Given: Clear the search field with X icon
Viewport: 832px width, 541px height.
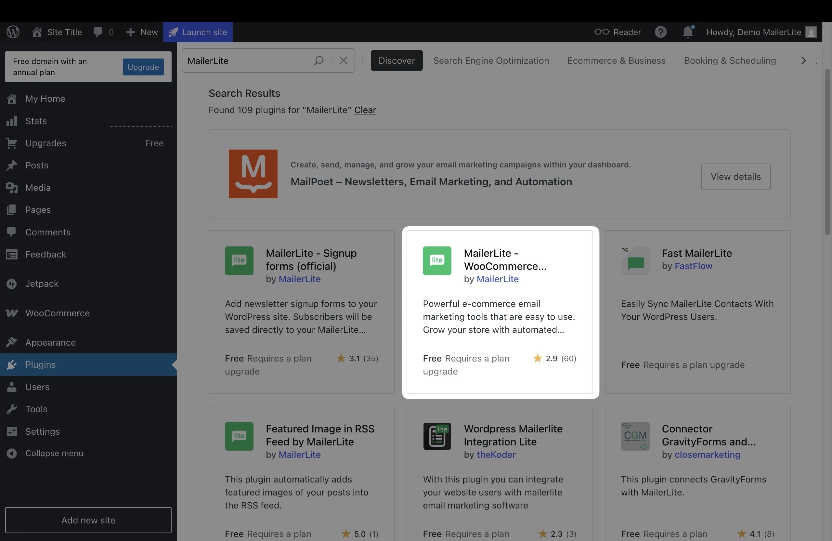Looking at the screenshot, I should pyautogui.click(x=343, y=61).
